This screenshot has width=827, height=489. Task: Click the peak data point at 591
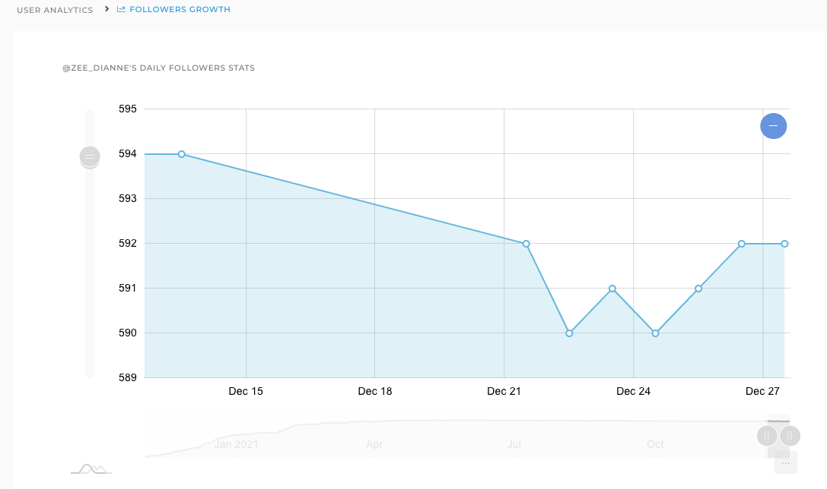[x=612, y=289]
